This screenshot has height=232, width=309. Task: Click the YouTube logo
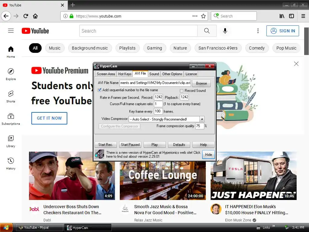pos(35,31)
